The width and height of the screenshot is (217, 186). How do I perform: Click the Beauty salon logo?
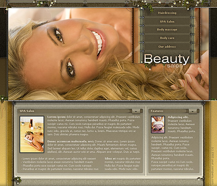pyautogui.click(x=167, y=61)
